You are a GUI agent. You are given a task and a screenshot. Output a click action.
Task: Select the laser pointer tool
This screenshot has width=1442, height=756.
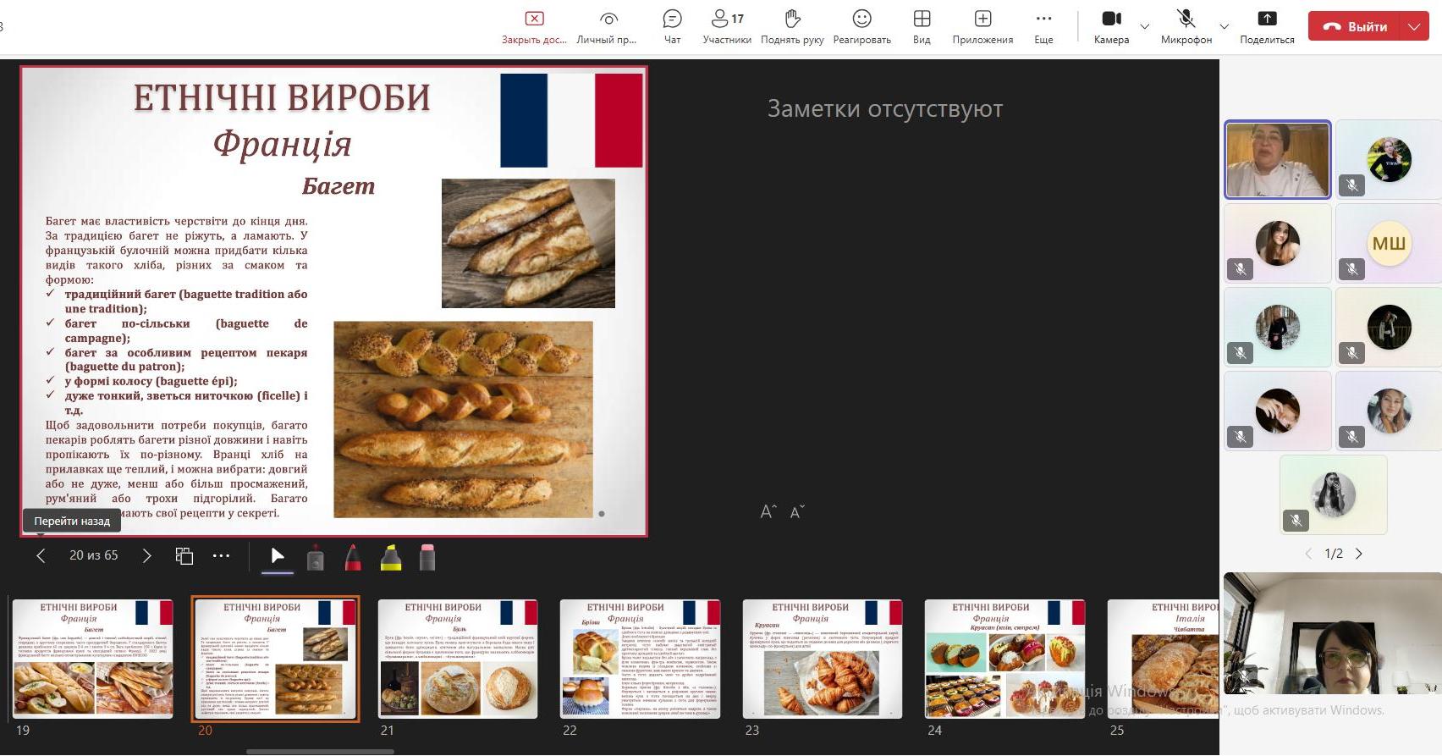(x=315, y=556)
